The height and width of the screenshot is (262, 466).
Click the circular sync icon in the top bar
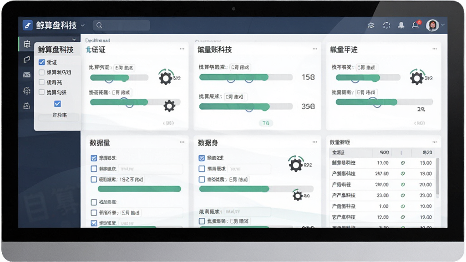click(x=386, y=25)
